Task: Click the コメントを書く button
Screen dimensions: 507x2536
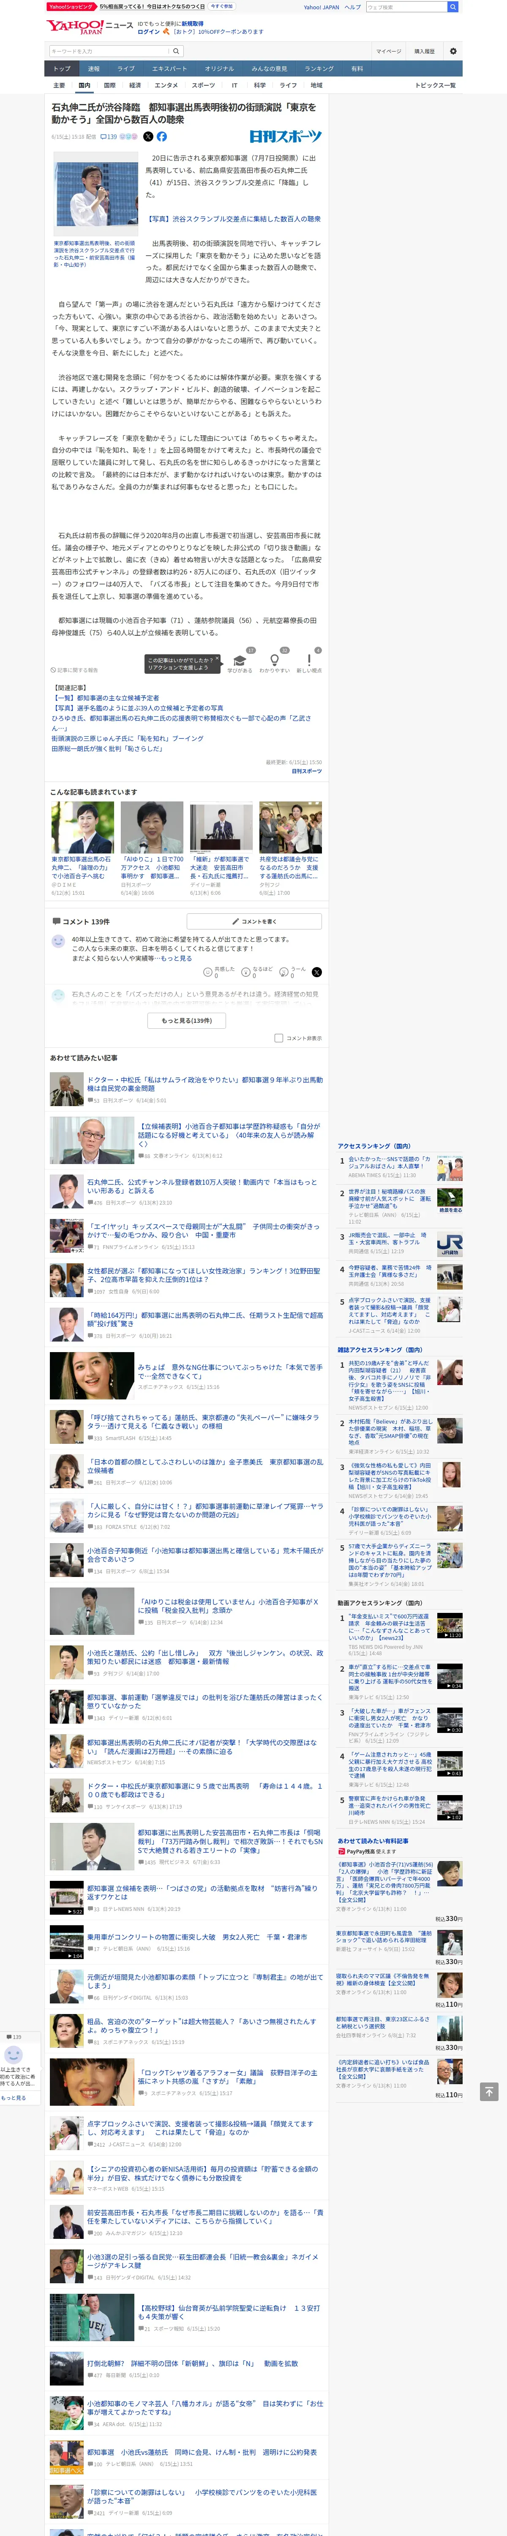Action: pyautogui.click(x=254, y=921)
